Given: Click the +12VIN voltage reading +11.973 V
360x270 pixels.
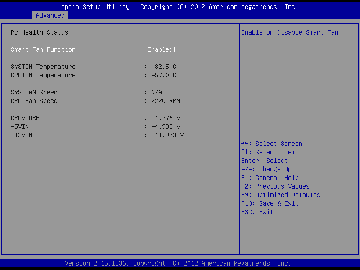Looking at the screenshot, I should pos(167,135).
